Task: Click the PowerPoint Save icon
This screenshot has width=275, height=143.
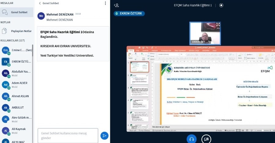Action: point(143,48)
